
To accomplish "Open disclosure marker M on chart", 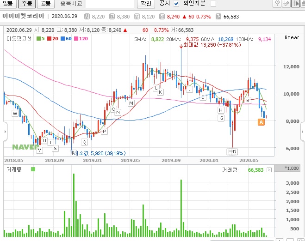I will 131,103.
